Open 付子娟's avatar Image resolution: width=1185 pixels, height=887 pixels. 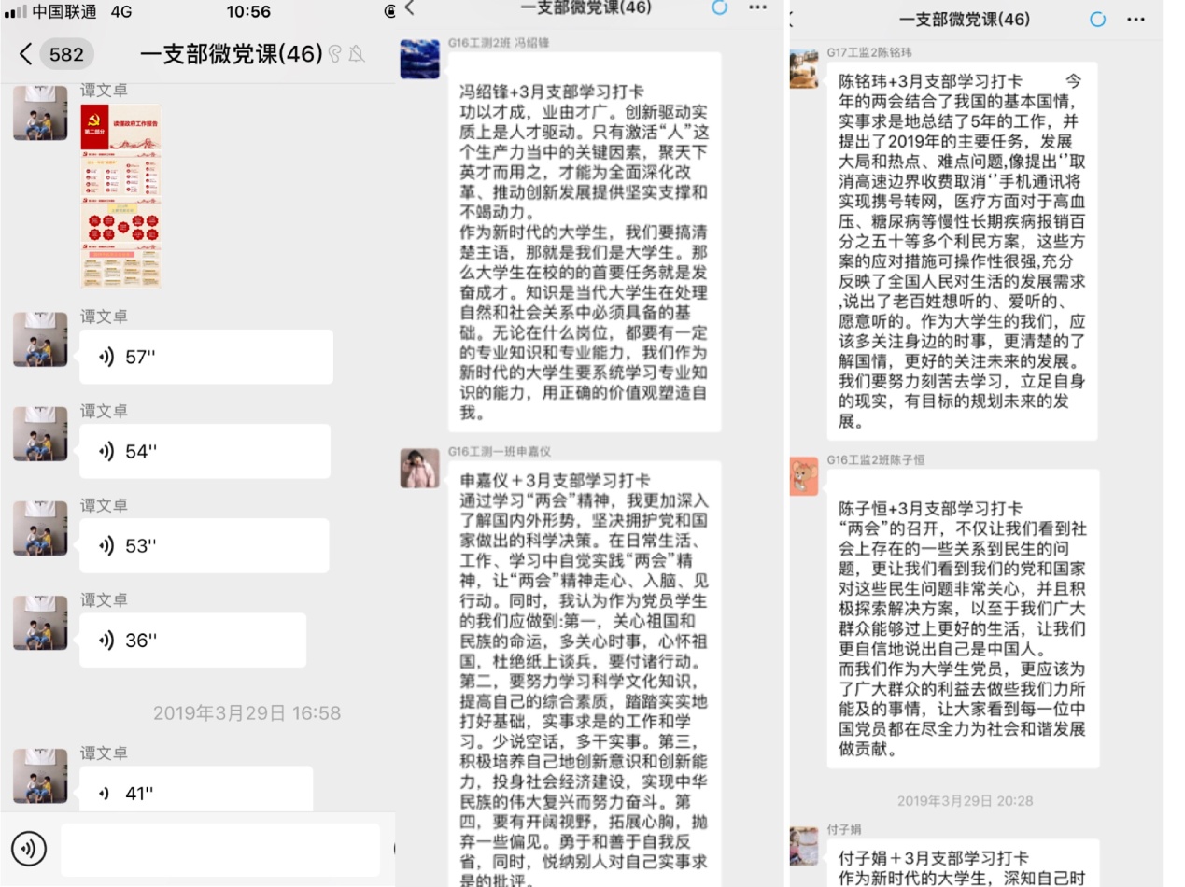coord(803,846)
